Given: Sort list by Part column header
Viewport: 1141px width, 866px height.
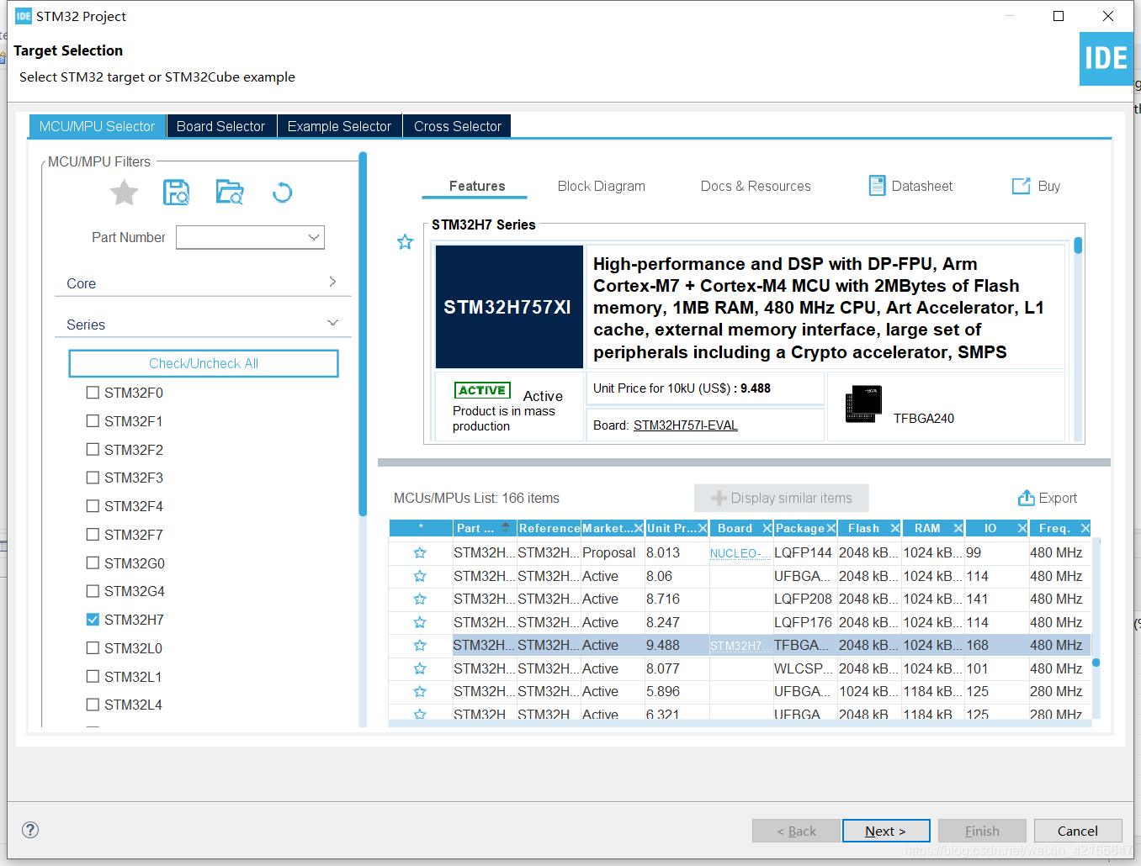Looking at the screenshot, I should [x=484, y=528].
